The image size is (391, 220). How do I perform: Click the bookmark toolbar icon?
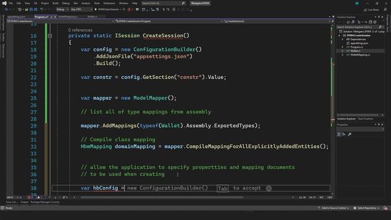click(x=174, y=10)
